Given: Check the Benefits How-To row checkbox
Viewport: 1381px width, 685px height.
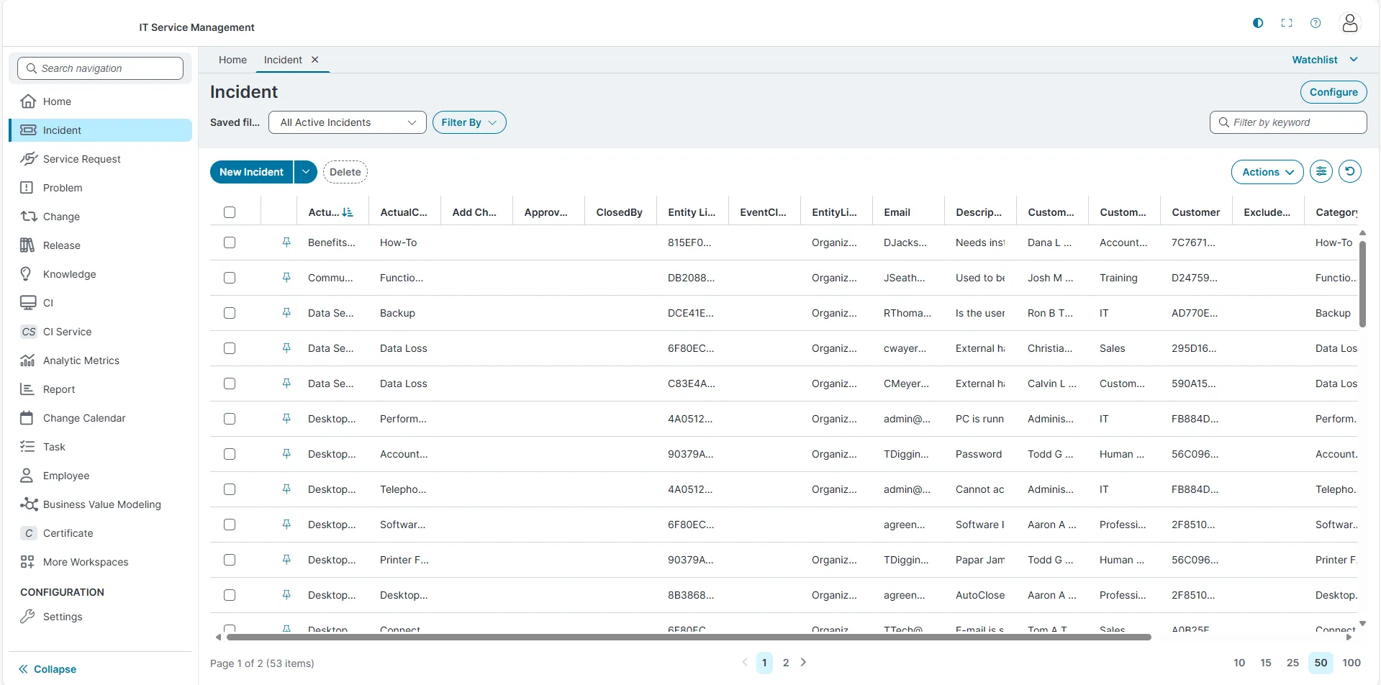Looking at the screenshot, I should click(x=230, y=242).
